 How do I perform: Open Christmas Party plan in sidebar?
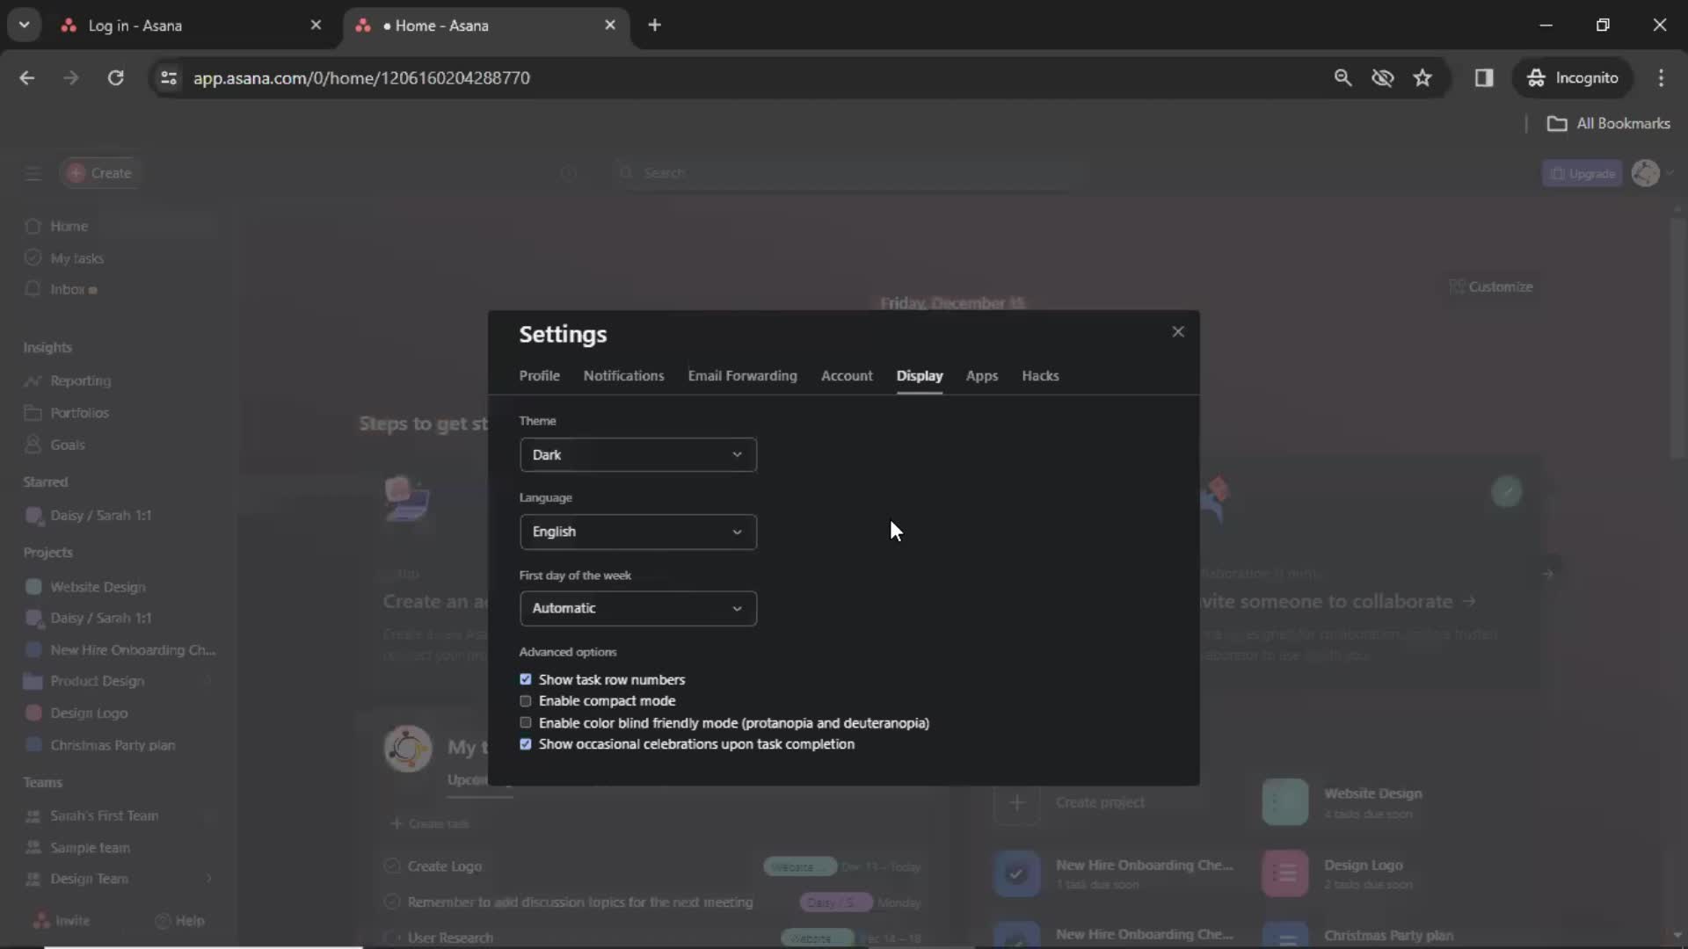coord(113,745)
